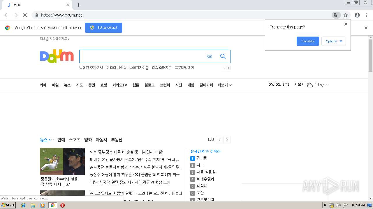Click the volume icon in system tray
Image resolution: width=373 pixels, height=209 pixels.
(338, 205)
